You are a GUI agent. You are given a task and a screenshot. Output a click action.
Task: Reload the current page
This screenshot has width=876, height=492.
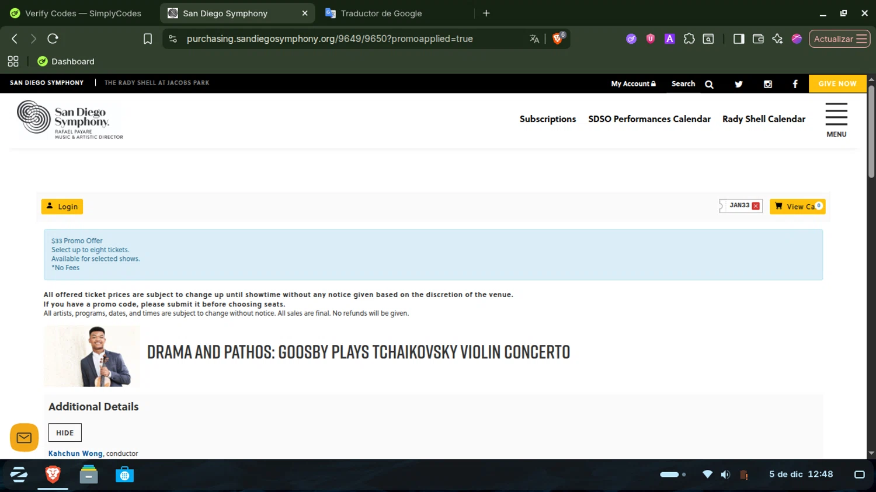click(x=53, y=39)
